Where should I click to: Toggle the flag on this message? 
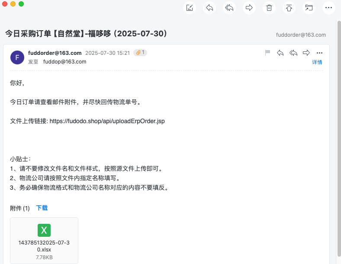267,53
